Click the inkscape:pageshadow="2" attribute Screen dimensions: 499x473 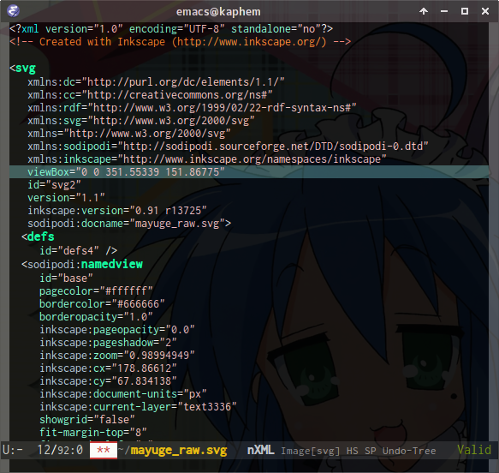pyautogui.click(x=108, y=343)
